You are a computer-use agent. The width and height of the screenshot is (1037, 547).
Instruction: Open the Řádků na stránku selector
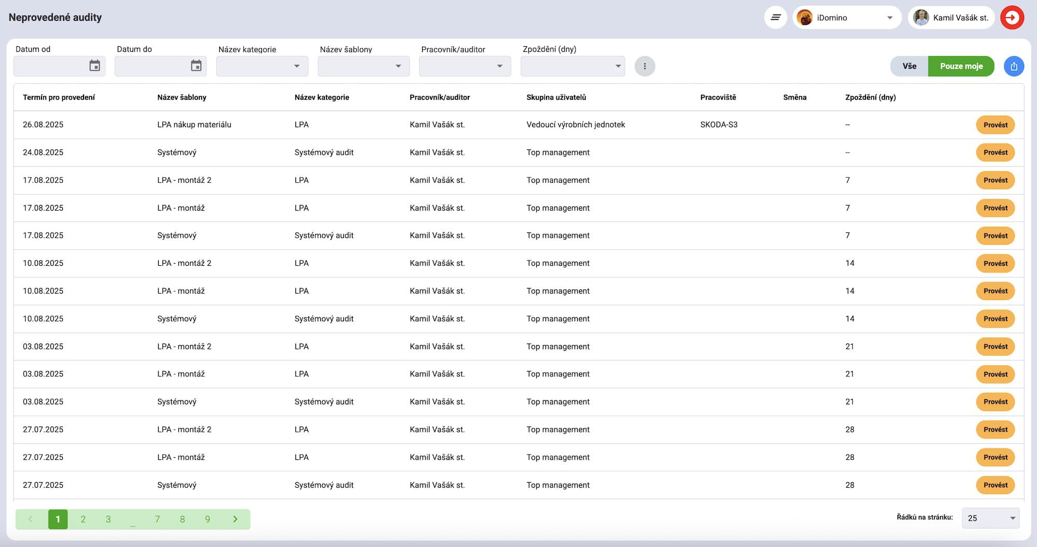990,518
